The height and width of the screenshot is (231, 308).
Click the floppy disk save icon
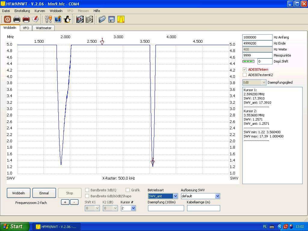(x=111, y=20)
